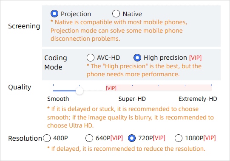230x161 pixels.
Task: Select the Projection screening mode
Action: tap(54, 14)
